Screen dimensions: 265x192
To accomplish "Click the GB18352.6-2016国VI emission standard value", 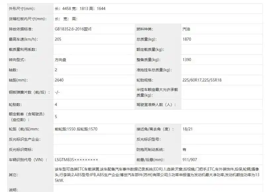I will (x=73, y=29).
